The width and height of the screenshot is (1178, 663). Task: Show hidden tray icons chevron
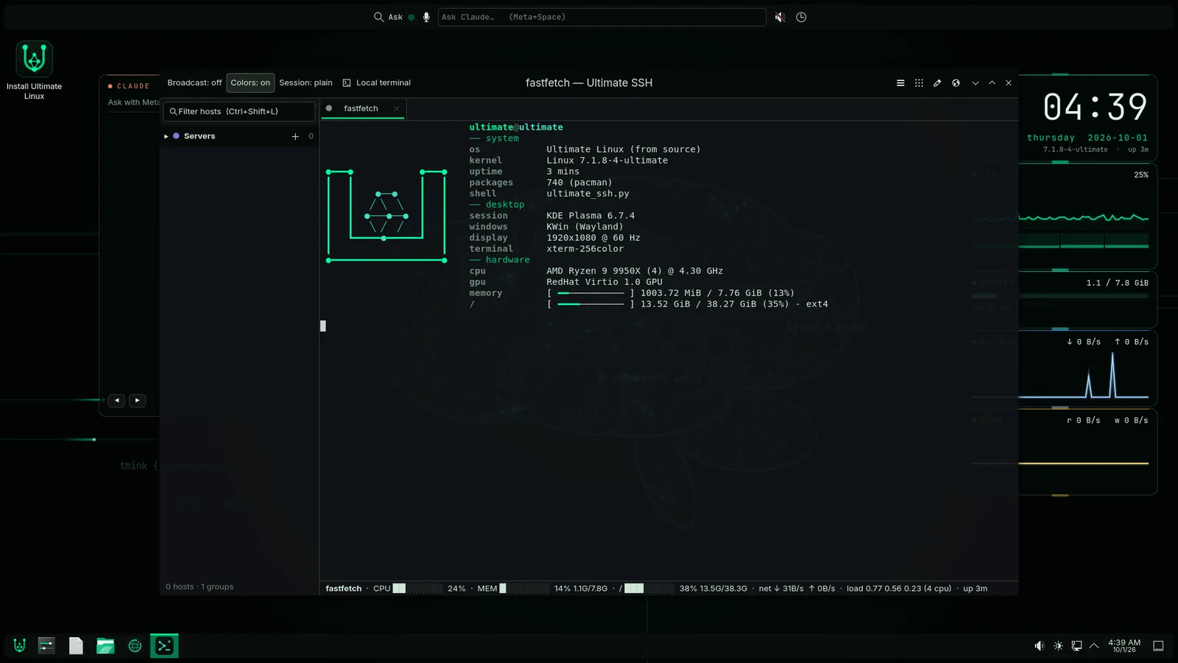[1094, 646]
